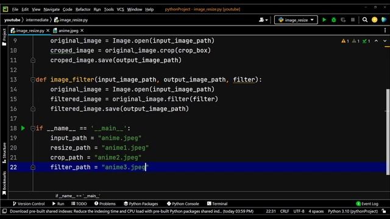Click the weak warning indicator count
Screen dimensions: 390x219
click(356, 41)
